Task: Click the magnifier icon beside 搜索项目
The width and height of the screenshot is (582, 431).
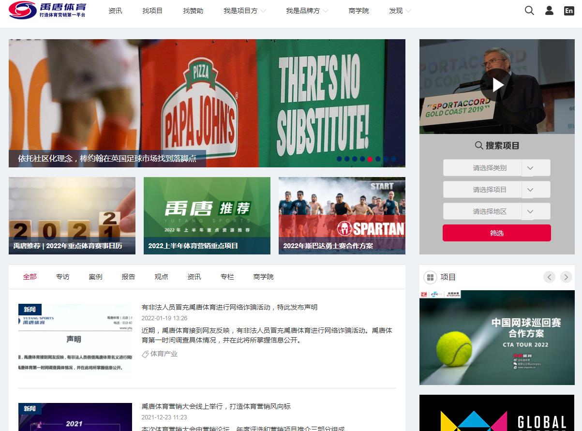Action: pyautogui.click(x=479, y=145)
